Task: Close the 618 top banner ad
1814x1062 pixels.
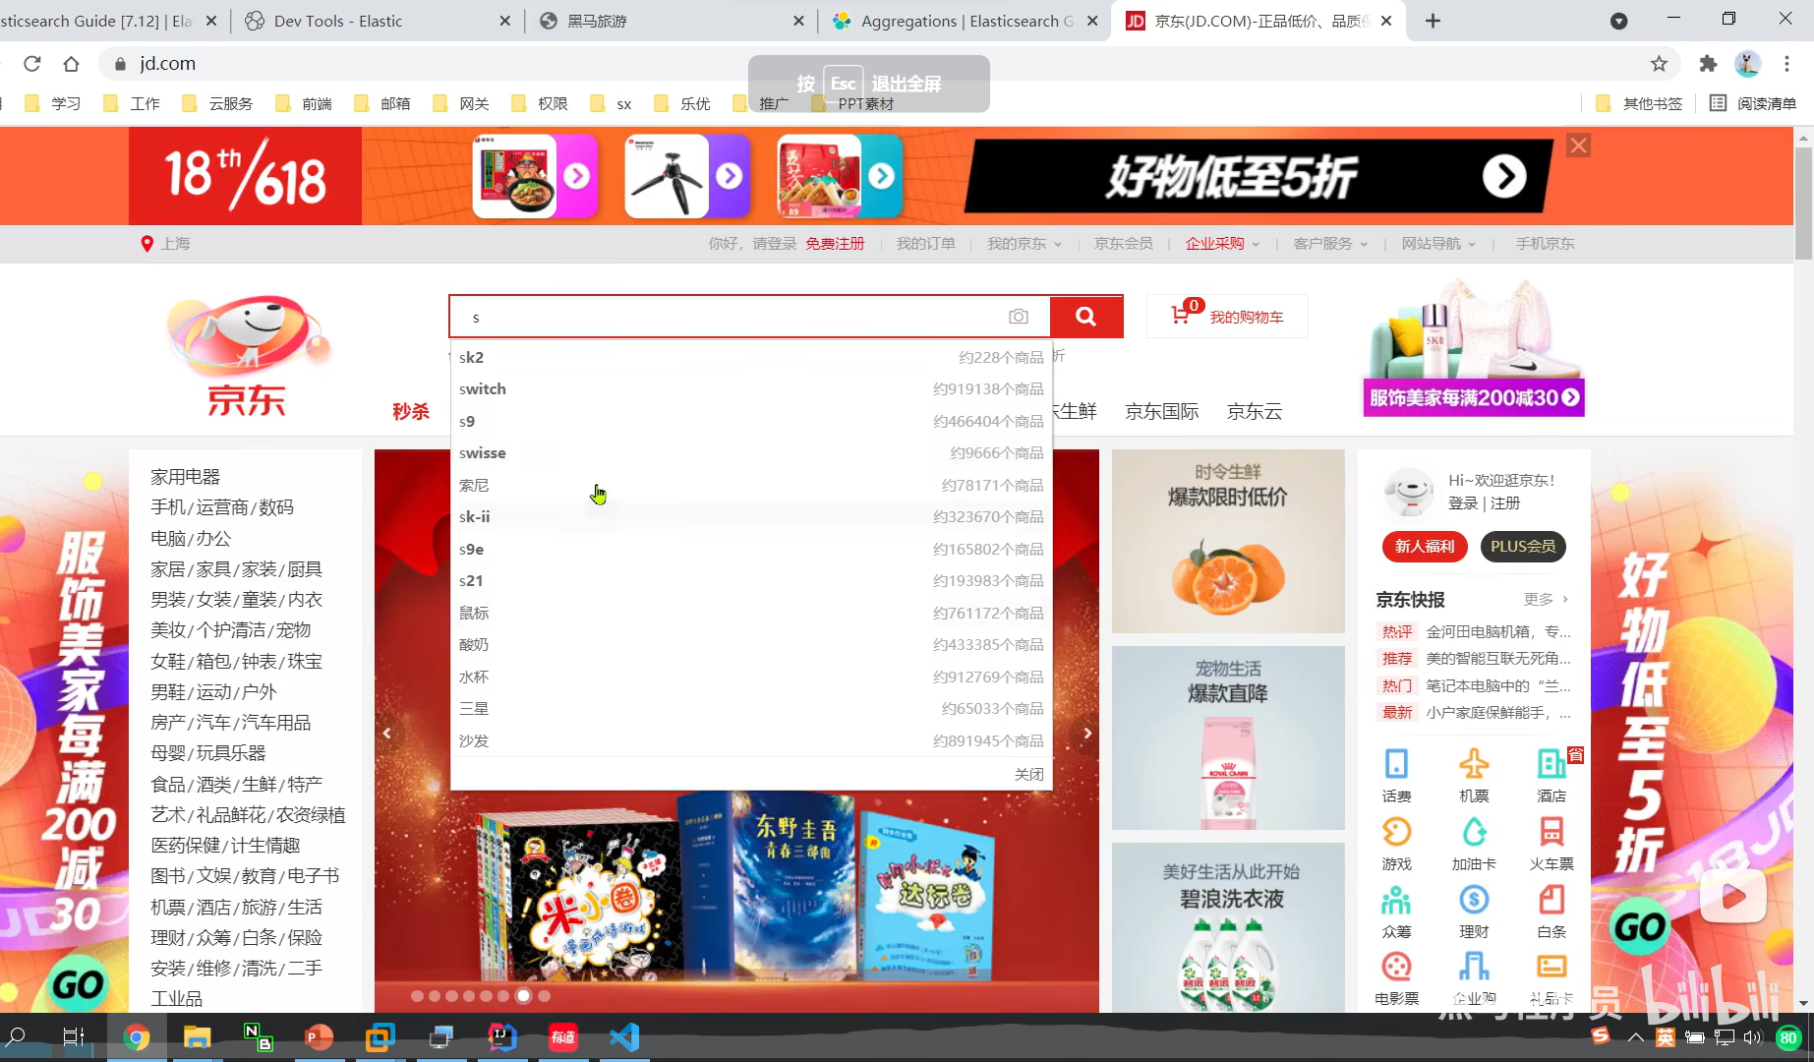Action: tap(1578, 146)
